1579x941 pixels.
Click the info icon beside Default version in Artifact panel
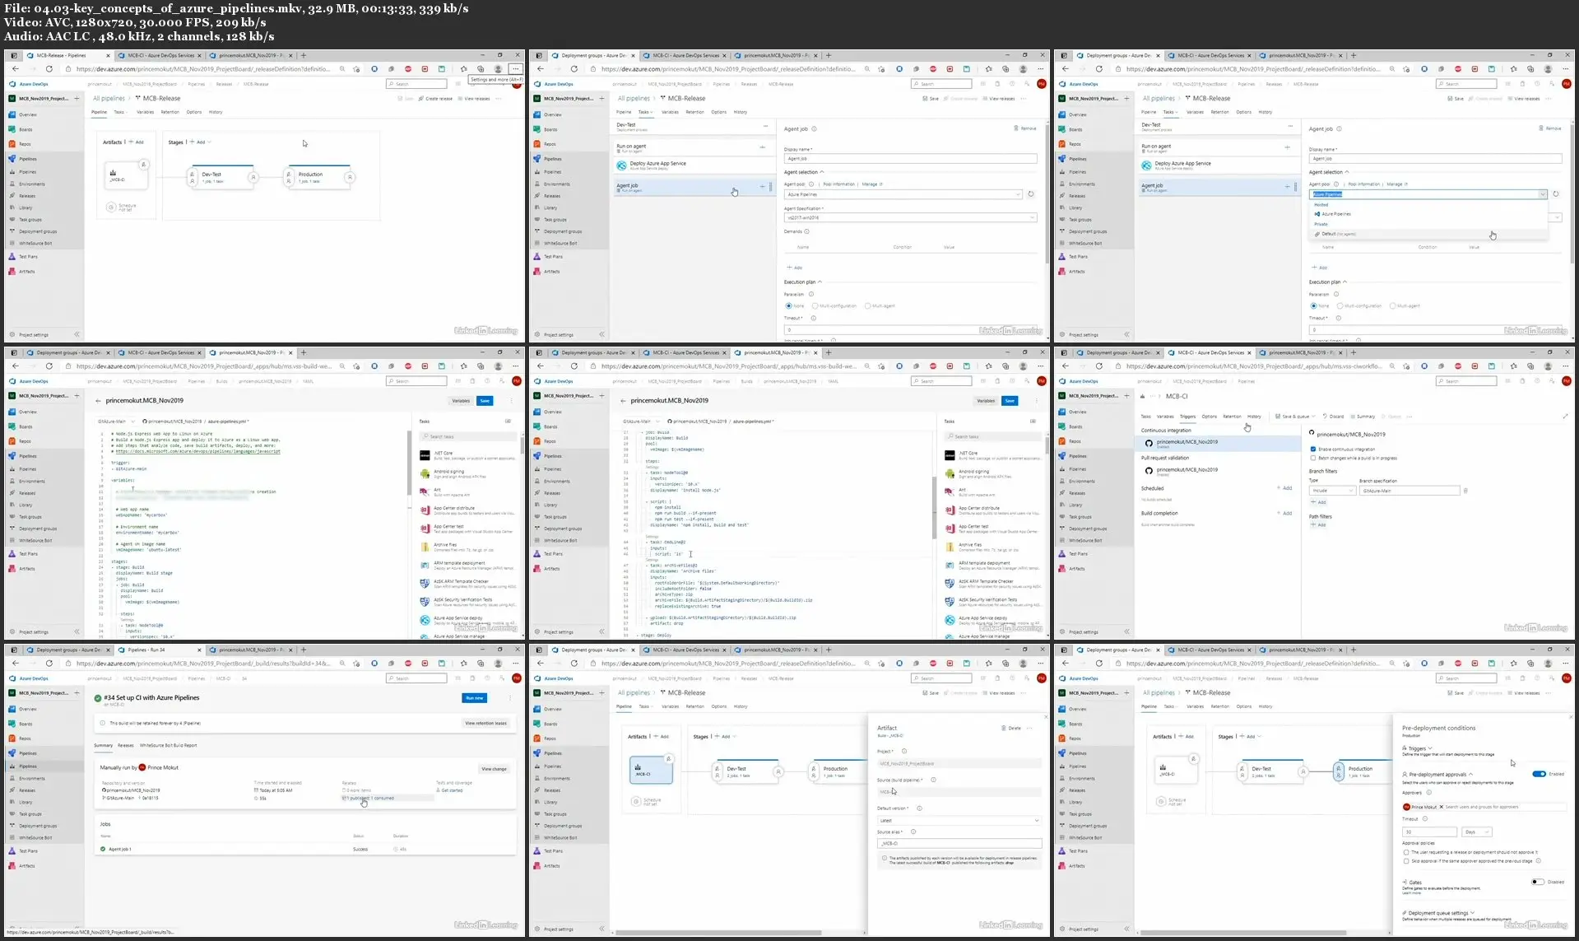(919, 808)
